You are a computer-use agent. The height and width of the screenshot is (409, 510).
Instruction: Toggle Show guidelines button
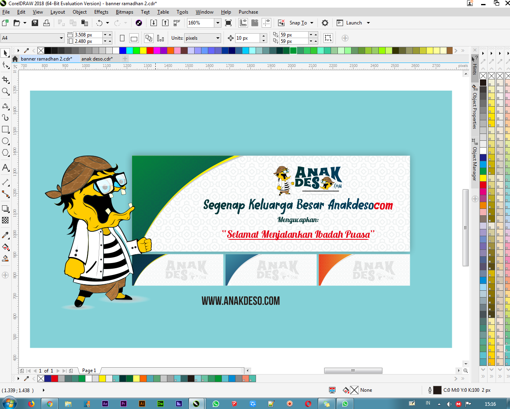266,23
